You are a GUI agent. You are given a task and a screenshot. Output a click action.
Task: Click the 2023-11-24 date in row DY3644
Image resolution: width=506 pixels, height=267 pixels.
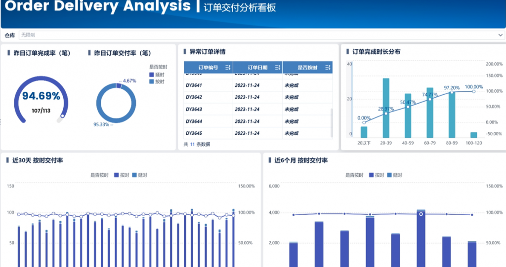(x=247, y=121)
